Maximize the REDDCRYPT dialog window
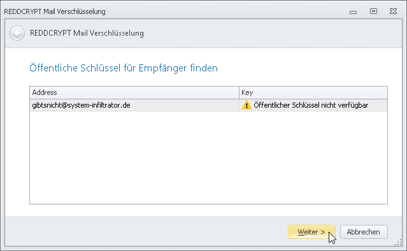 pos(373,11)
